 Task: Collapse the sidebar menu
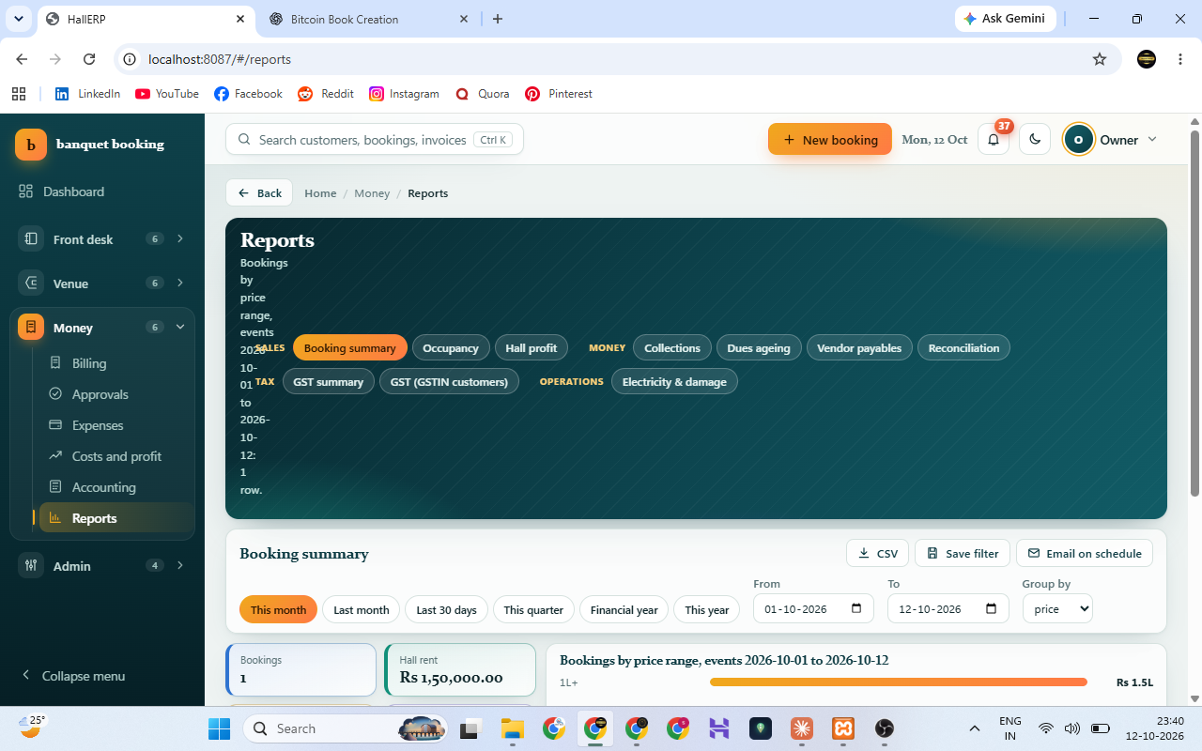pos(73,676)
